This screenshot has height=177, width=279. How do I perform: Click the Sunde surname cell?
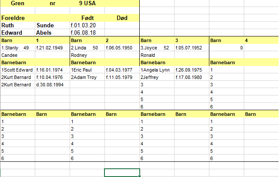[52, 25]
